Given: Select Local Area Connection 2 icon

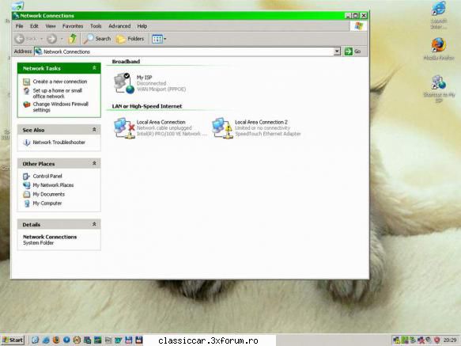Looking at the screenshot, I should tap(222, 128).
